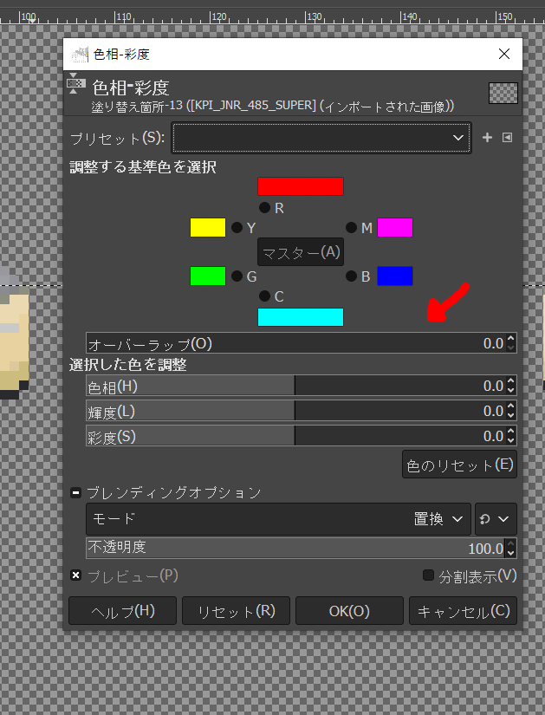Increase 色相(H) value with up arrow
This screenshot has width=545, height=715.
point(511,381)
